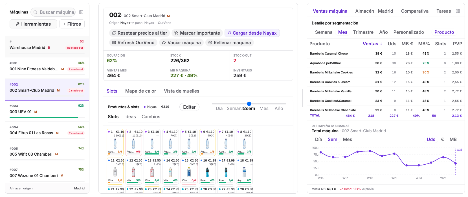
Task: Open slot 2 water bottle card
Action: [x=134, y=142]
